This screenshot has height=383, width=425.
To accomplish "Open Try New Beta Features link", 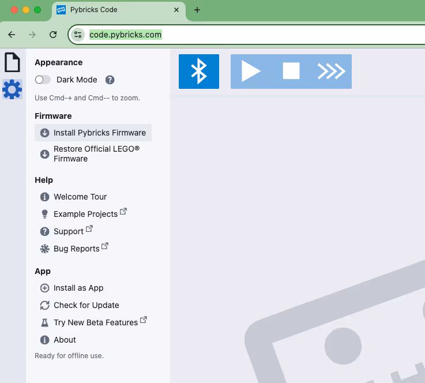I will [96, 322].
